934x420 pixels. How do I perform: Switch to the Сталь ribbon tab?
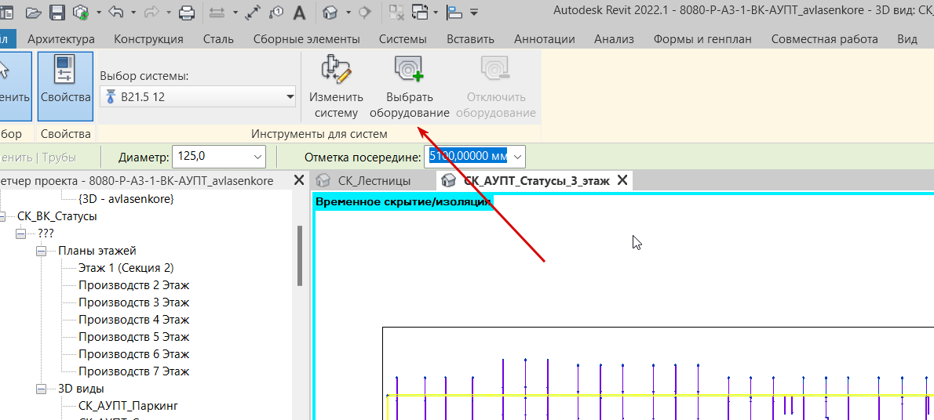tap(218, 39)
